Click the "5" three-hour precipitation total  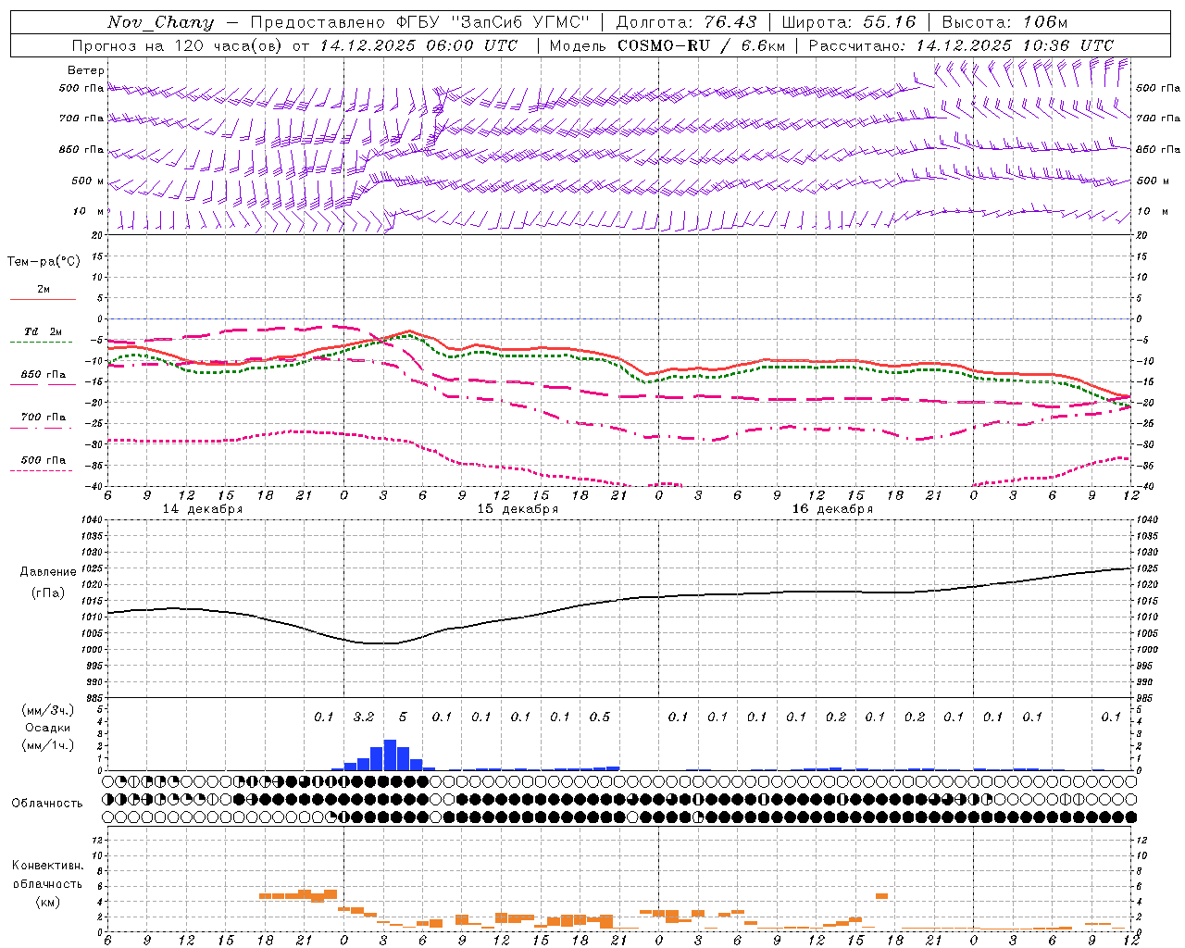tap(403, 717)
